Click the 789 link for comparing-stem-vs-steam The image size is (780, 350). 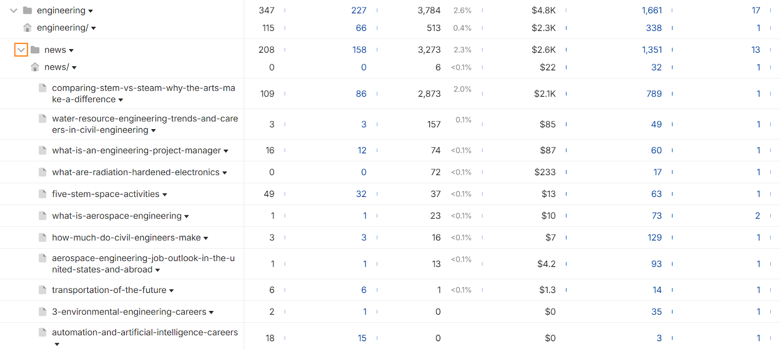(x=654, y=94)
